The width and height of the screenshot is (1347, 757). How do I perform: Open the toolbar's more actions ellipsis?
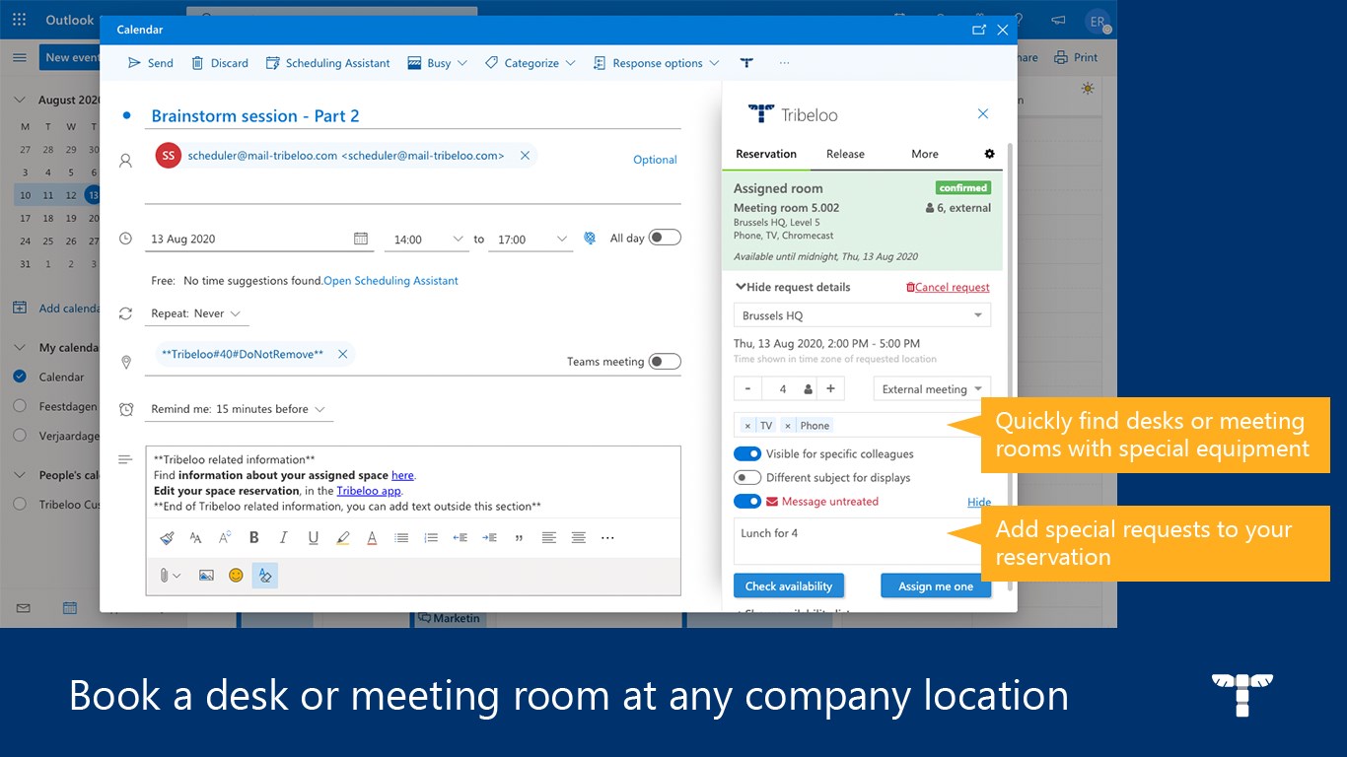tap(784, 63)
